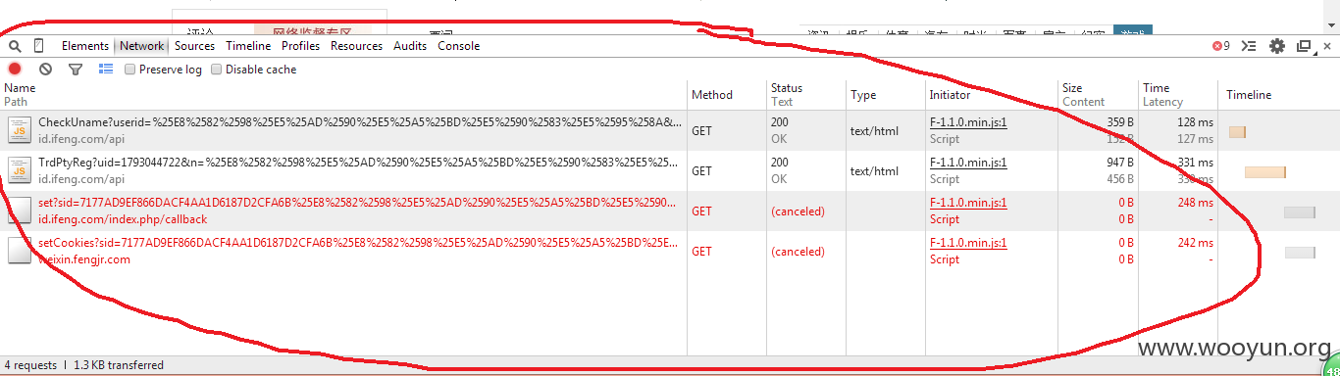
Task: Open the DevTools search magnifier icon
Action: click(16, 46)
